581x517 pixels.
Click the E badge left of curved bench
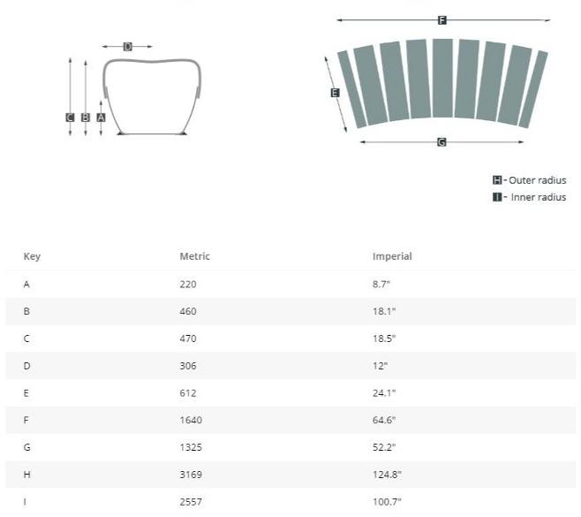(x=335, y=93)
